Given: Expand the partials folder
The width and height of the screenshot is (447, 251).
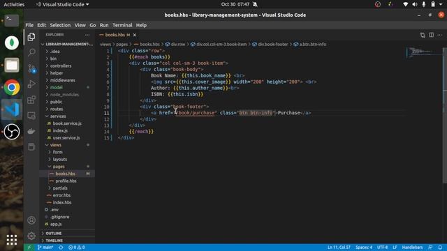Looking at the screenshot, I should (x=67, y=188).
